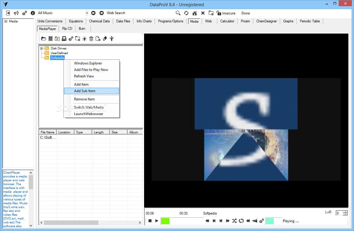Click the aqua volume level bar

(x=273, y=221)
